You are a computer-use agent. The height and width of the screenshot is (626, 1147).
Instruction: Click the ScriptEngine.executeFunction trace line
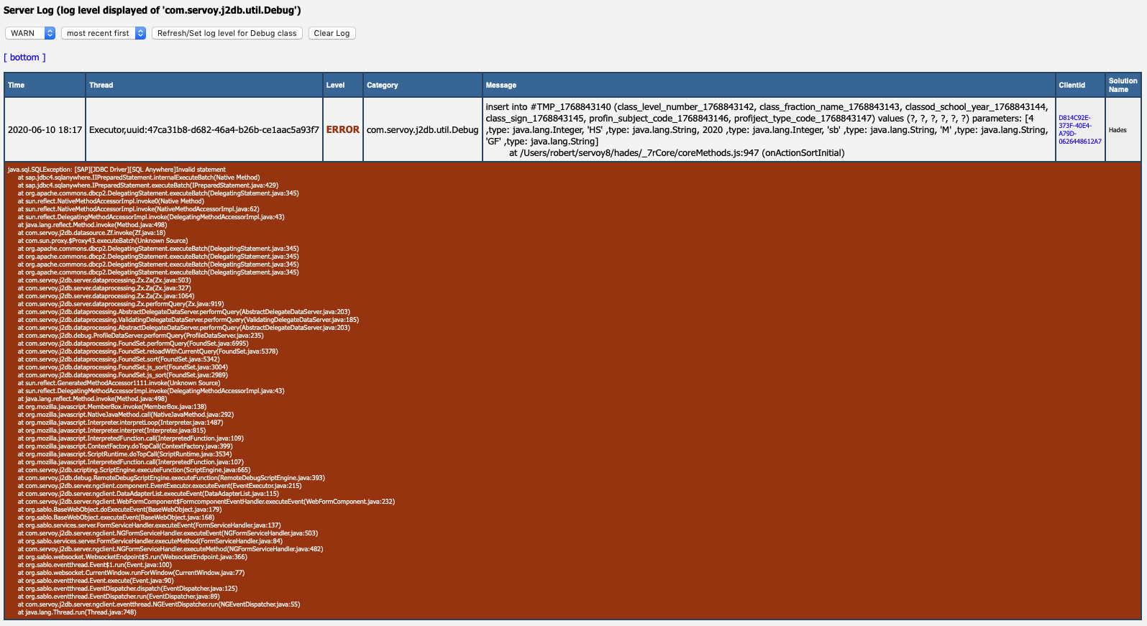(134, 470)
